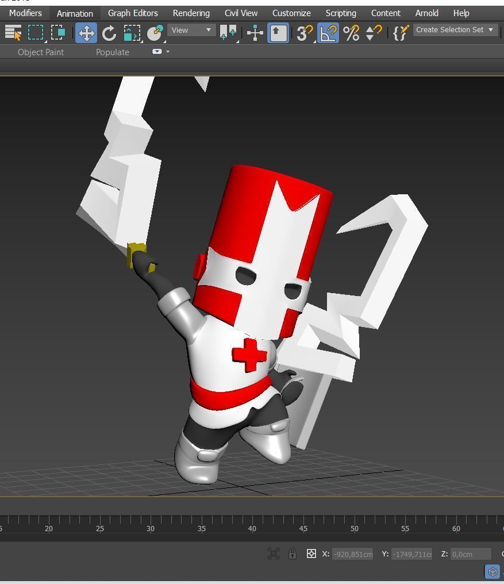Screen dimensions: 504x584
Task: Open the Civil View menu
Action: coord(241,13)
